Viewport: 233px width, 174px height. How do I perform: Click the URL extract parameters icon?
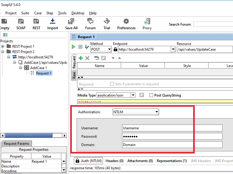[97, 58]
